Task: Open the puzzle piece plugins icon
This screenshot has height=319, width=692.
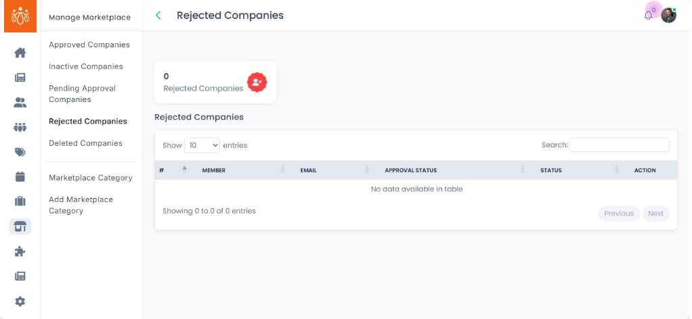Action: (20, 251)
